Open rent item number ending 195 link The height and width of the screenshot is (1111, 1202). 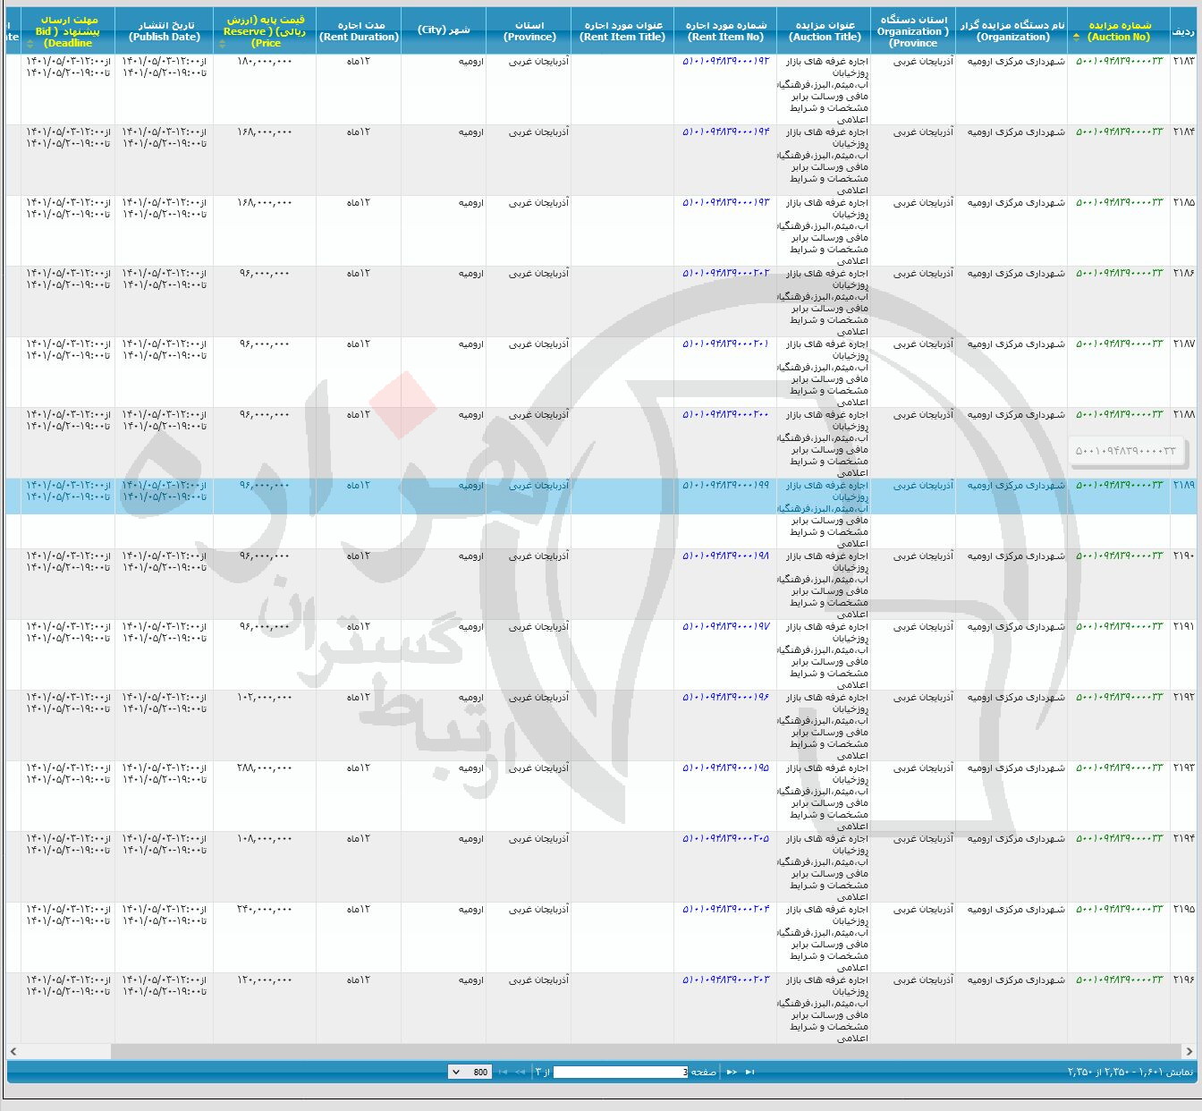point(725,768)
